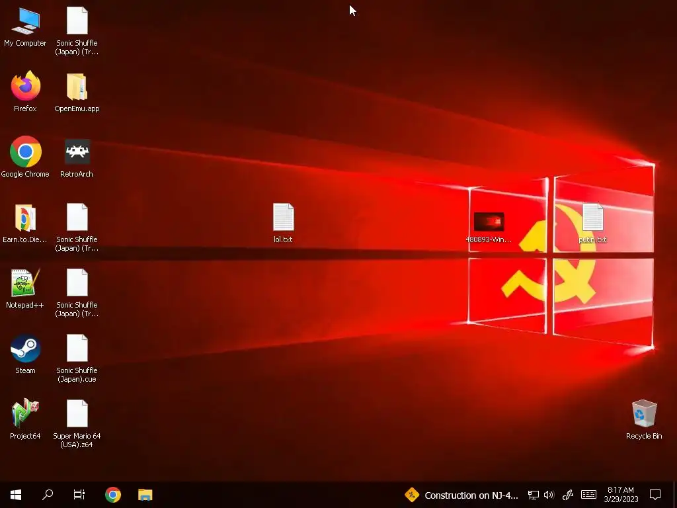677x508 pixels.
Task: Select the Notepad++ desktop shortcut
Action: [25, 288]
